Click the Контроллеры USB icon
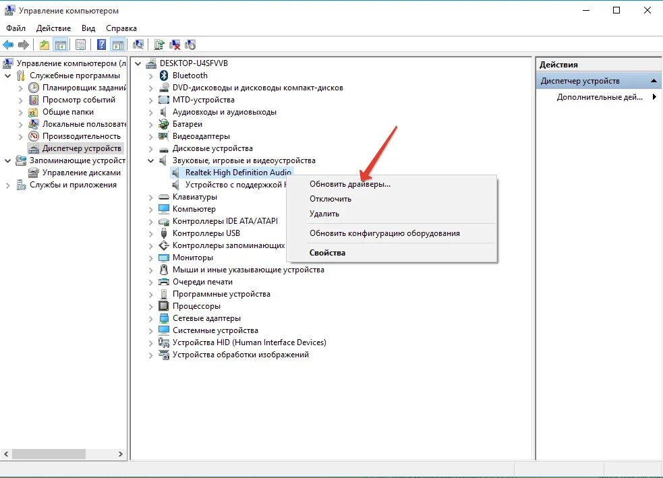The height and width of the screenshot is (478, 663). click(x=164, y=233)
